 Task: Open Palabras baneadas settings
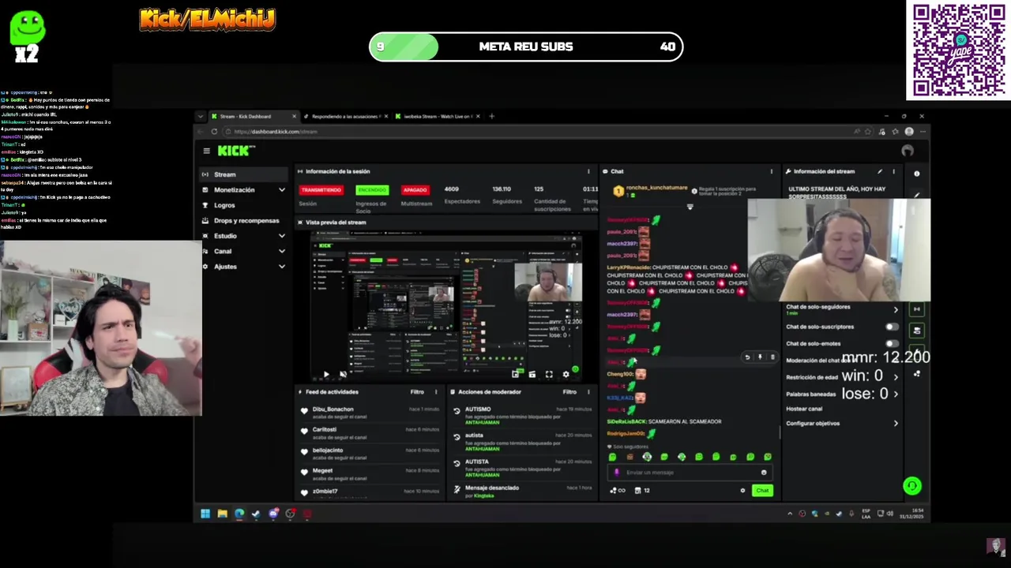click(842, 394)
